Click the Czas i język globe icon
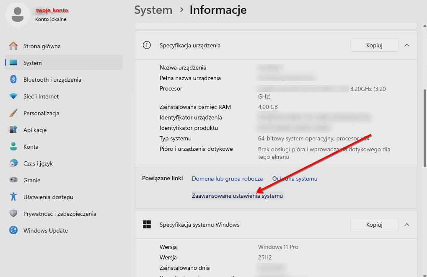The width and height of the screenshot is (427, 277). (x=13, y=163)
